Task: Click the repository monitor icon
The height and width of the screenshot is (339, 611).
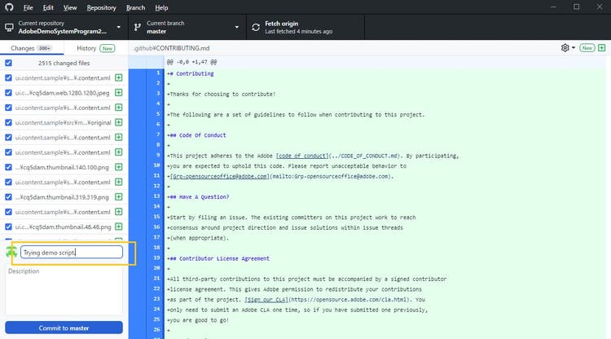Action: coord(9,28)
